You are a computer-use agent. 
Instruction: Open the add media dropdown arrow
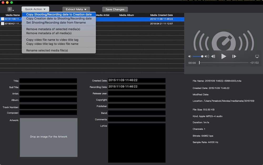coord(13,10)
